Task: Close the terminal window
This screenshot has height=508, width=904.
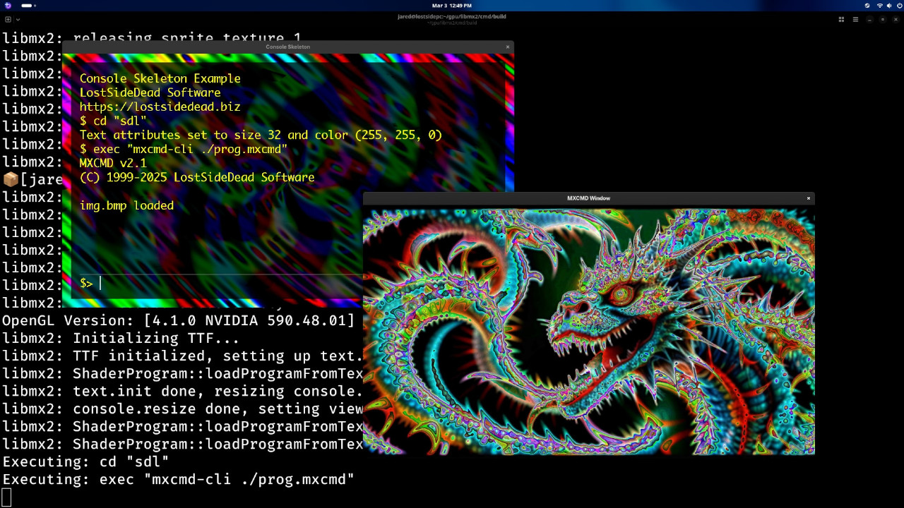Action: coord(895,20)
